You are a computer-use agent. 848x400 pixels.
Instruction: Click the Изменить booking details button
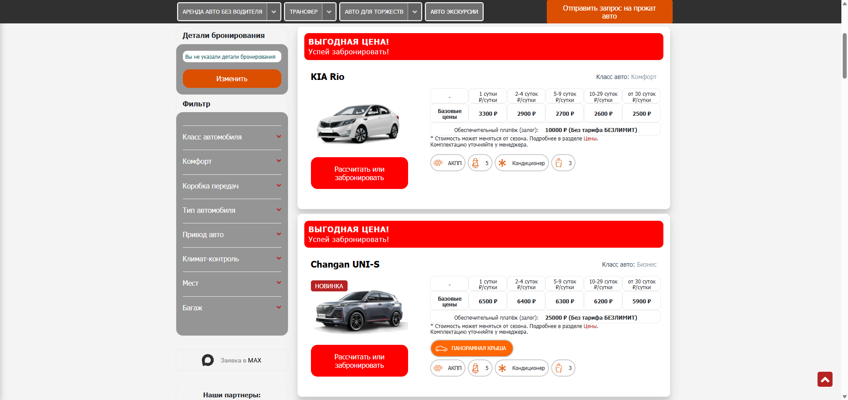232,79
